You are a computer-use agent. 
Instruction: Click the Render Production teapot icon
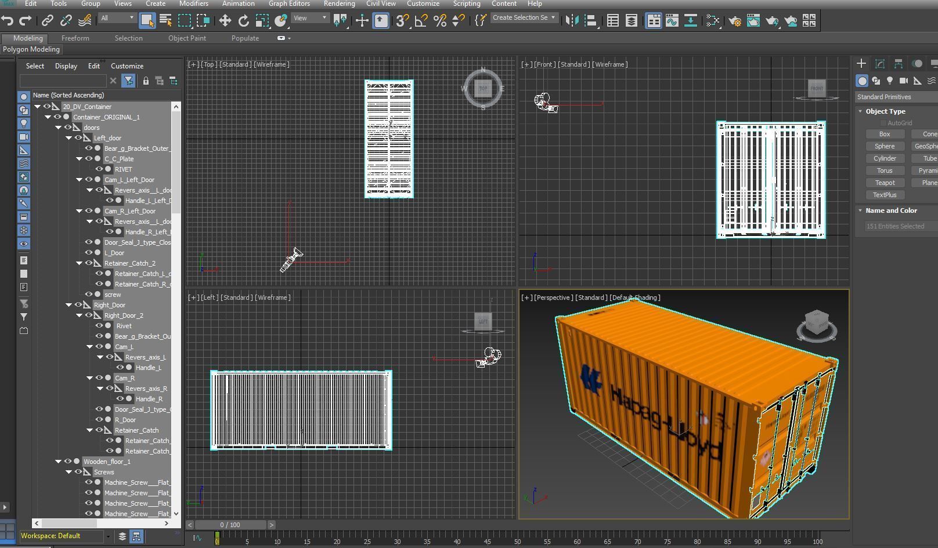[772, 21]
